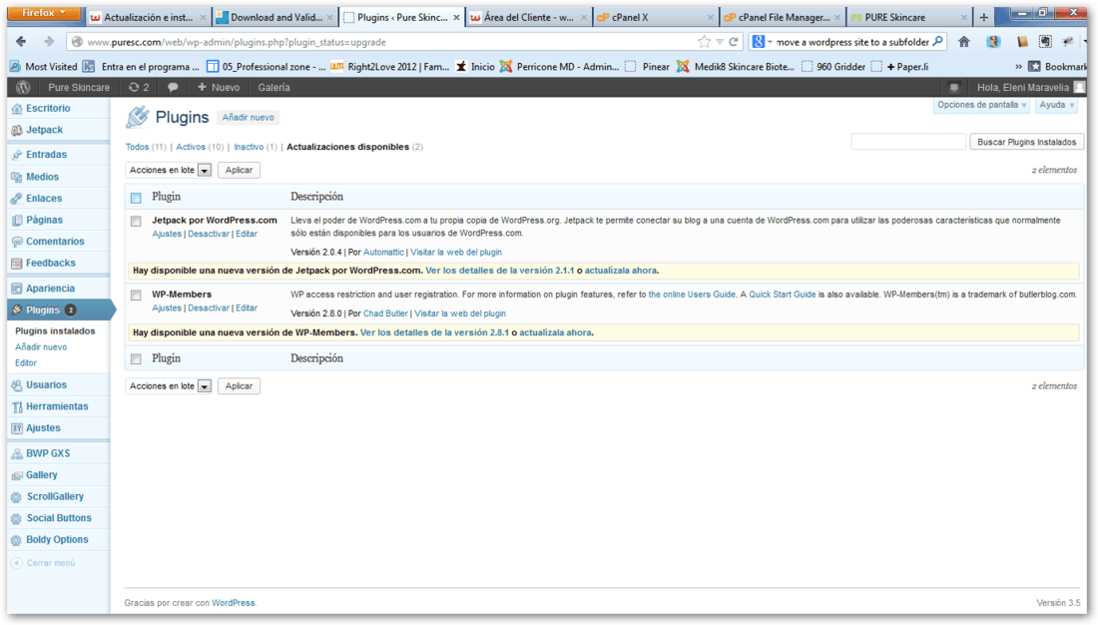Open the Firefox application menu
Screen dimensions: 1098x625
(x=44, y=13)
